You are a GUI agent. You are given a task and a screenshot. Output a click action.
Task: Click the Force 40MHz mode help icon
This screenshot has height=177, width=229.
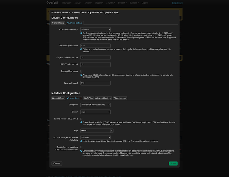tap(82, 75)
